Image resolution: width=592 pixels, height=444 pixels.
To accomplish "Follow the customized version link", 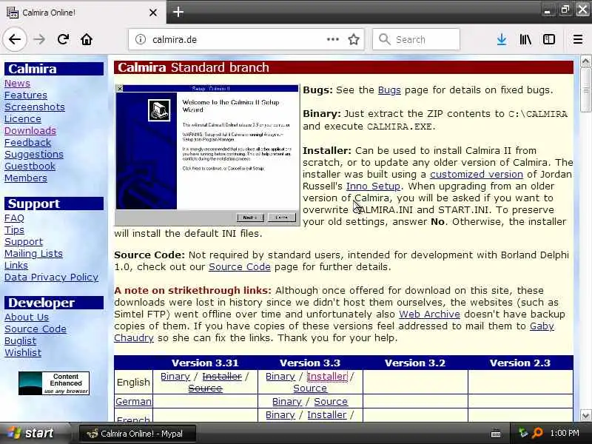I will (x=477, y=175).
